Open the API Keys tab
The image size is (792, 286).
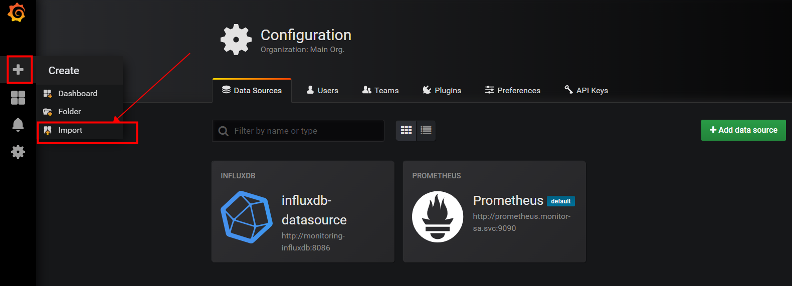coord(586,91)
